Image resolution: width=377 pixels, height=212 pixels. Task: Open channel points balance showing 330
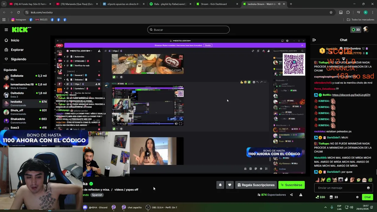click(320, 197)
